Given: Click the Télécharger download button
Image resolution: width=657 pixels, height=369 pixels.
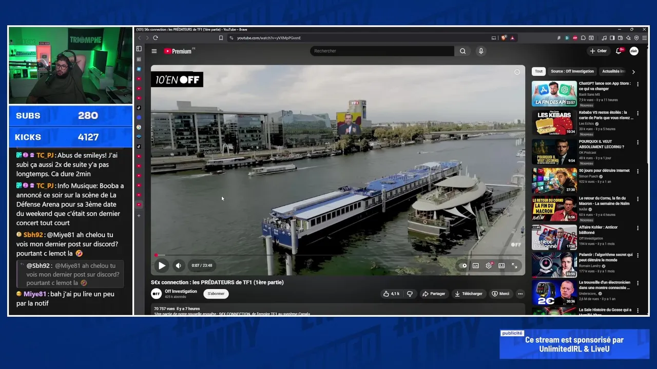Looking at the screenshot, I should click(469, 294).
